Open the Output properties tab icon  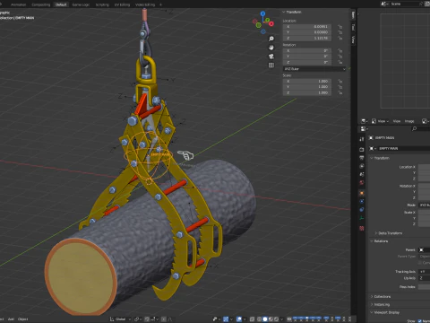click(362, 158)
